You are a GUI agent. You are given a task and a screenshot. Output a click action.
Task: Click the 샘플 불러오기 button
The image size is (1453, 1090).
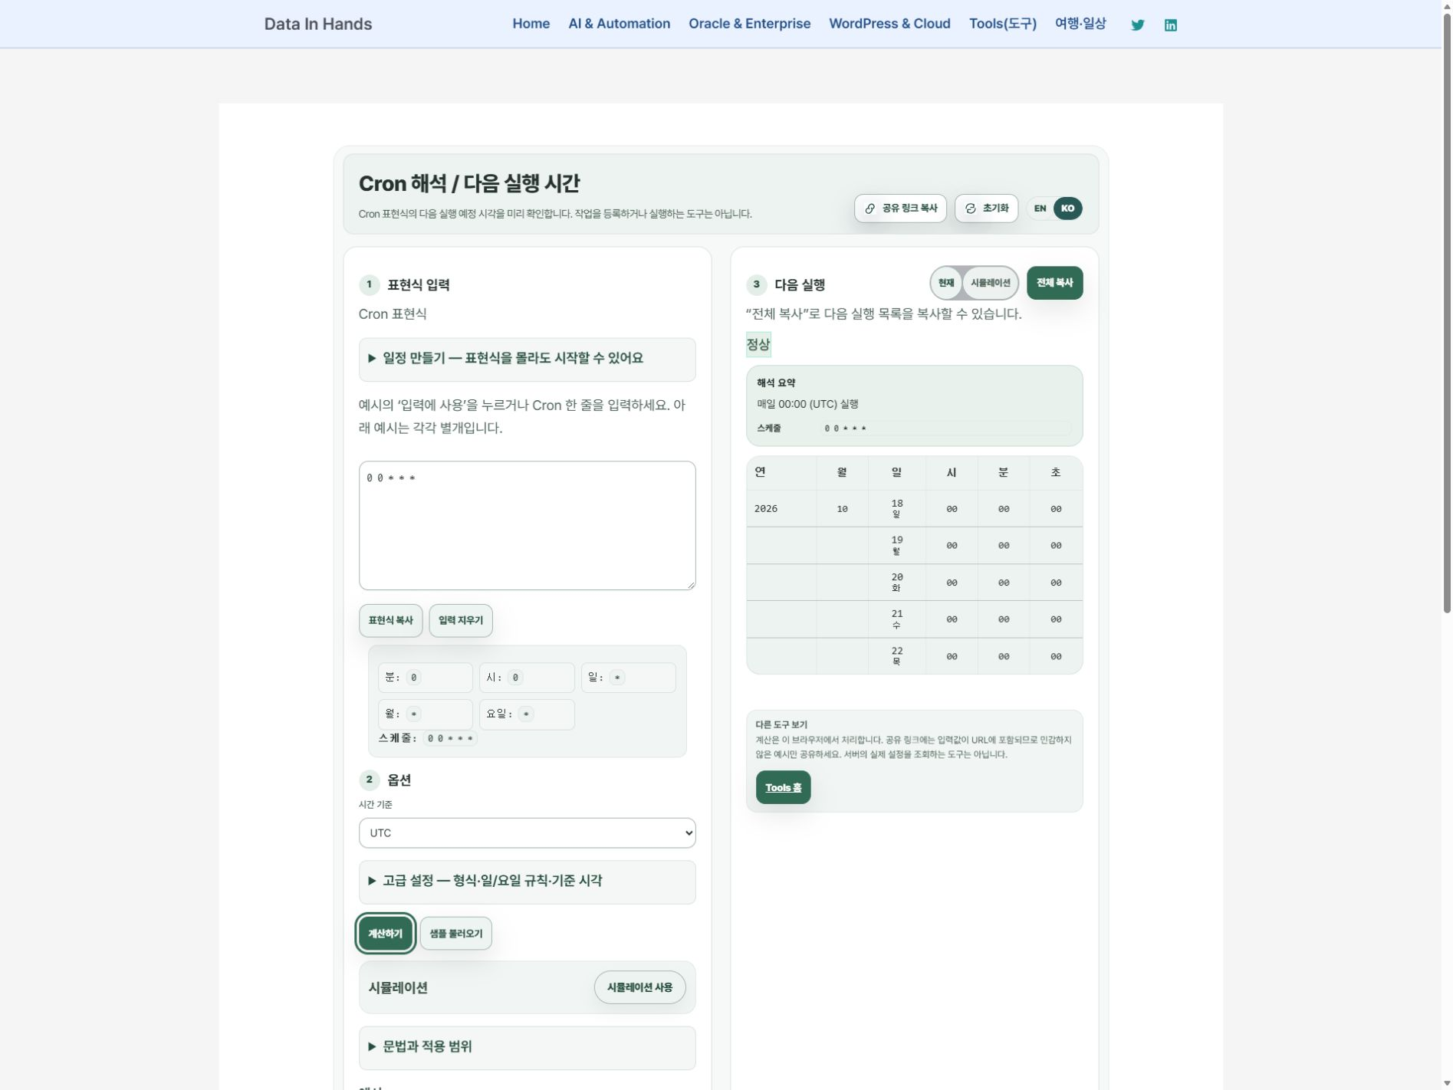point(455,934)
